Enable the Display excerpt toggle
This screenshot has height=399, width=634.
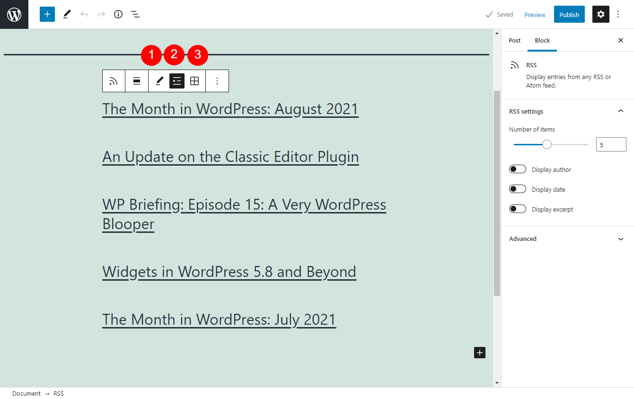[518, 209]
